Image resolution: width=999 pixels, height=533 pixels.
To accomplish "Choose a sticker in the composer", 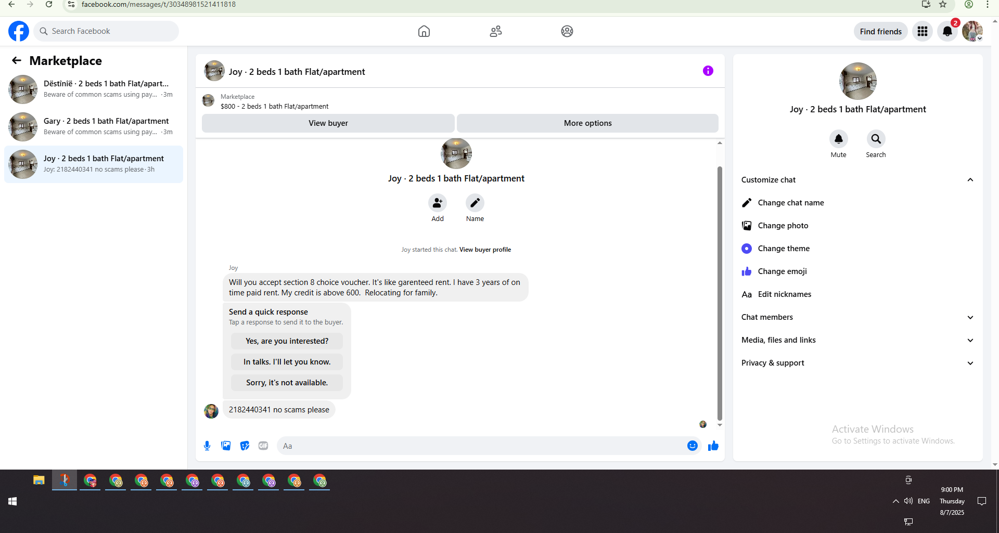I will (245, 446).
